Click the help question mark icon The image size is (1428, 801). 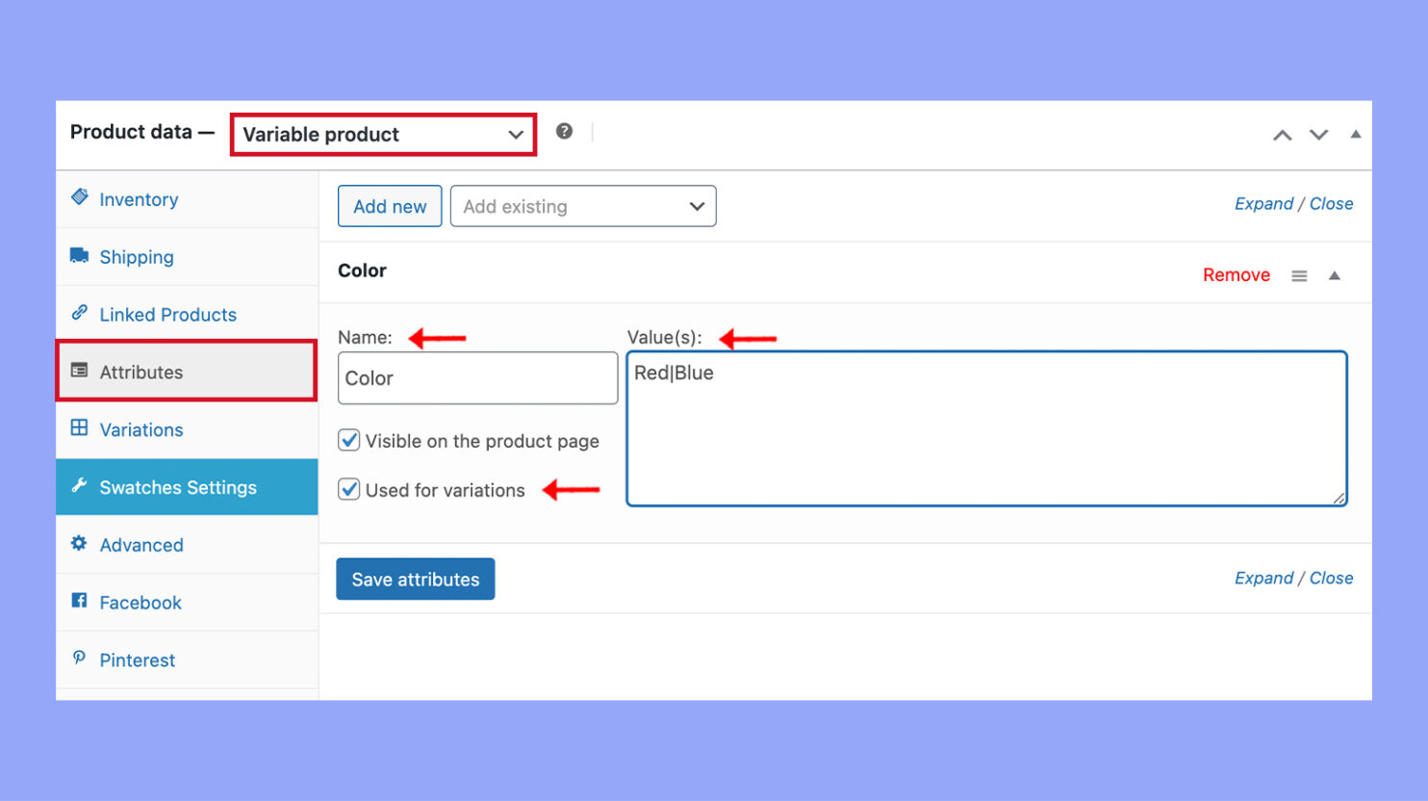(564, 131)
